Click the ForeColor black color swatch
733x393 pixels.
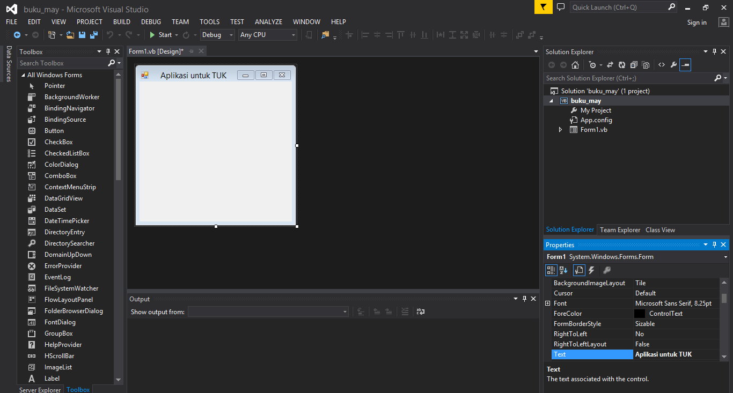pos(639,314)
